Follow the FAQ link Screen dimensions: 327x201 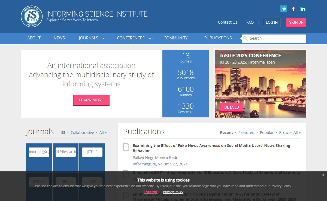250,22
